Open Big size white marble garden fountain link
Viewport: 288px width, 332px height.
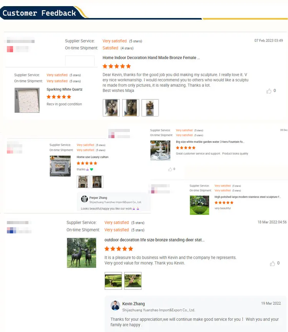[x=210, y=142]
